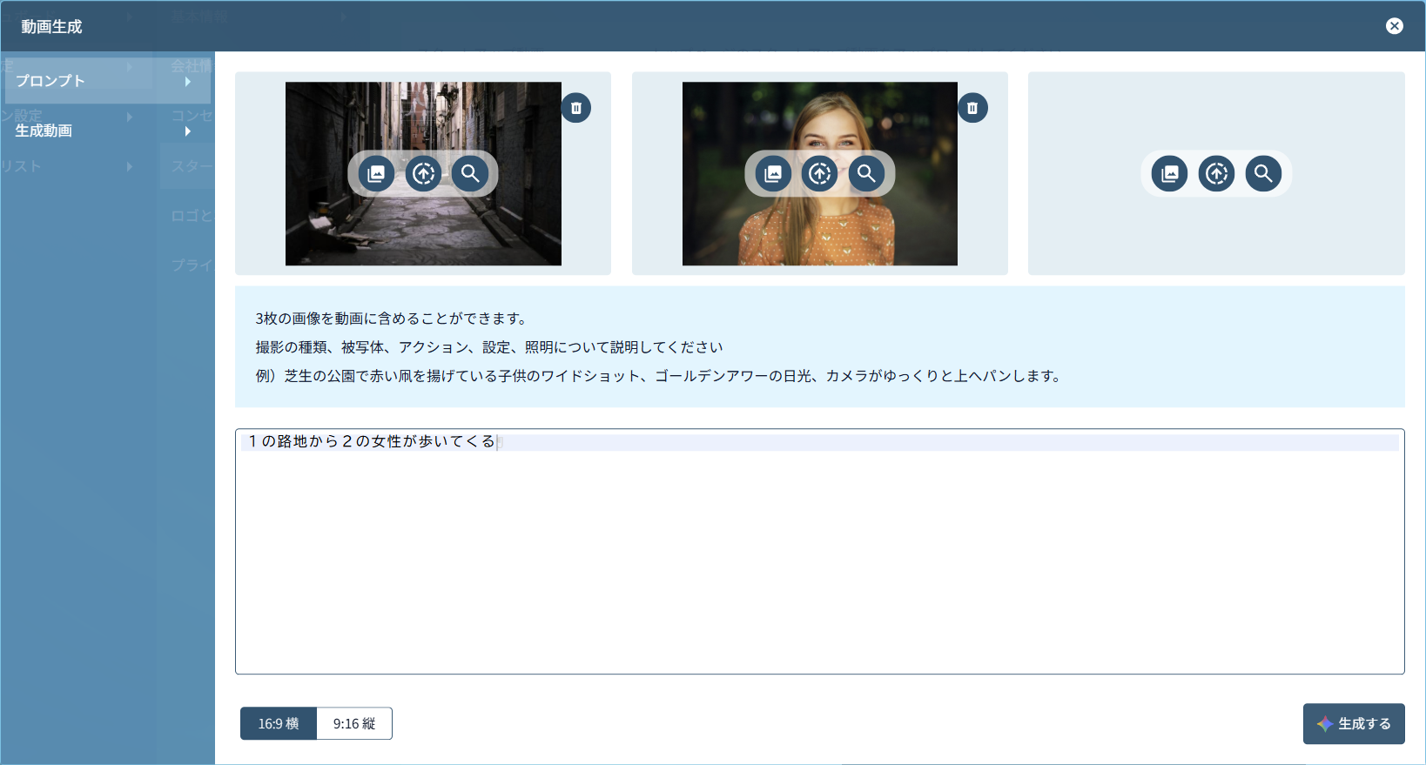Click upload icon in the empty third slot
This screenshot has width=1426, height=765.
pos(1217,173)
